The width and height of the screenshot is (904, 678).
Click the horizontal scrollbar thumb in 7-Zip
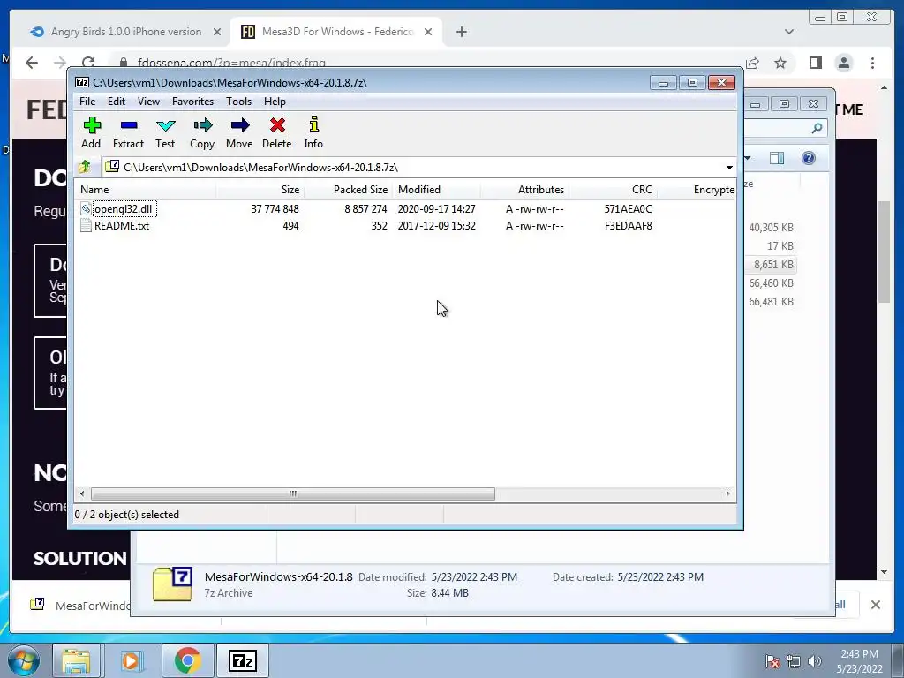[293, 493]
